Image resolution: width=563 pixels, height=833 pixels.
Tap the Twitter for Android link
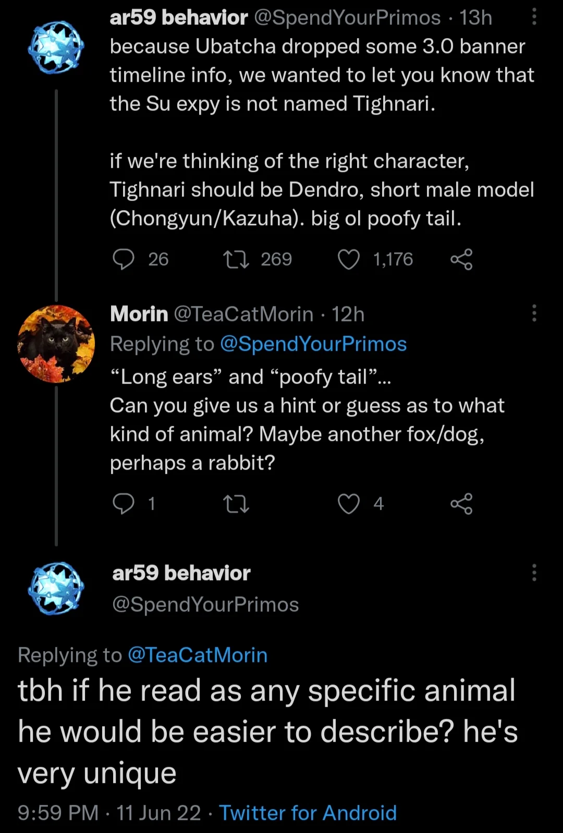point(308,813)
